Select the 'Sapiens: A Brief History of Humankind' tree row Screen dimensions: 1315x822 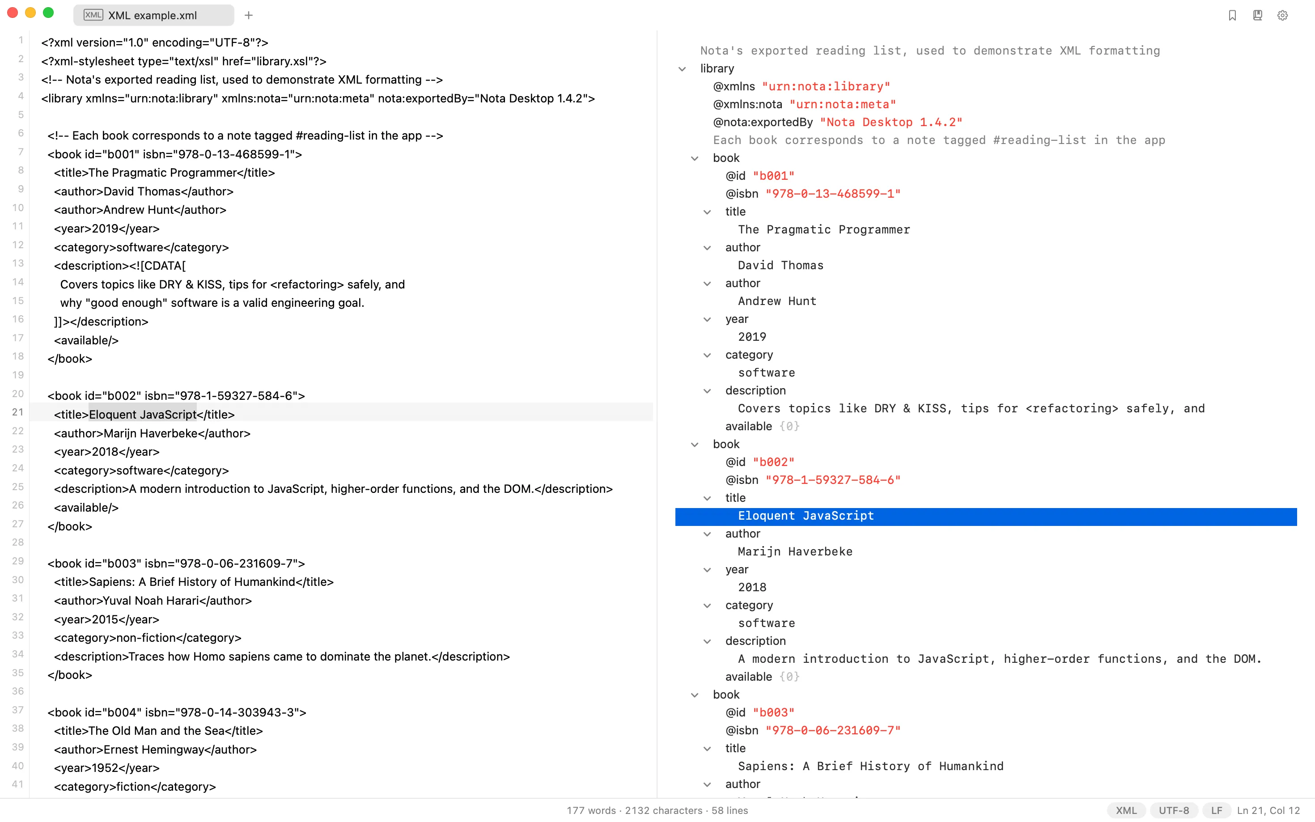point(985,767)
